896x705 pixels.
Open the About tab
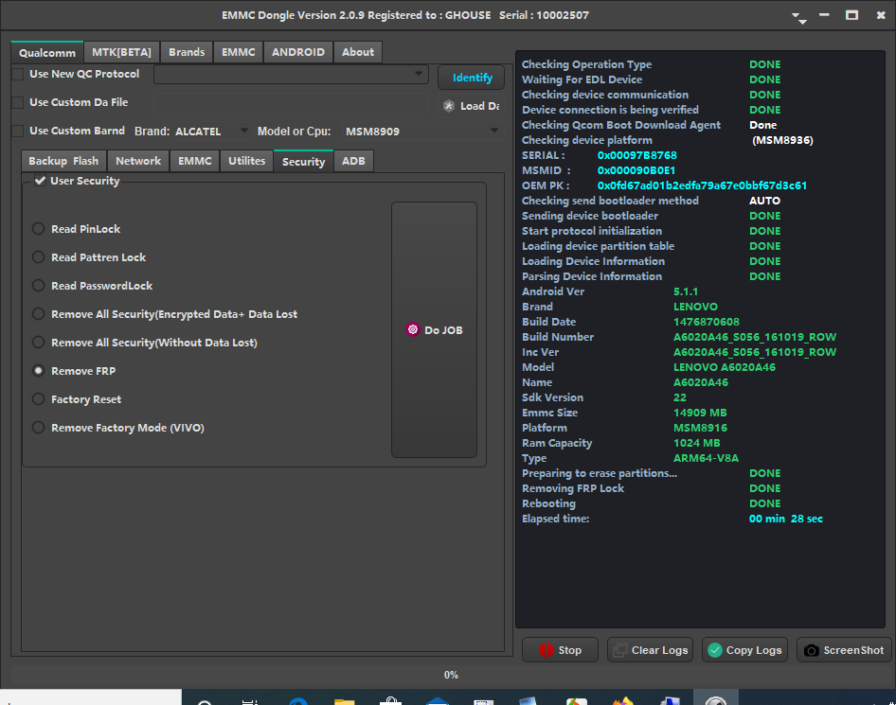pyautogui.click(x=358, y=52)
